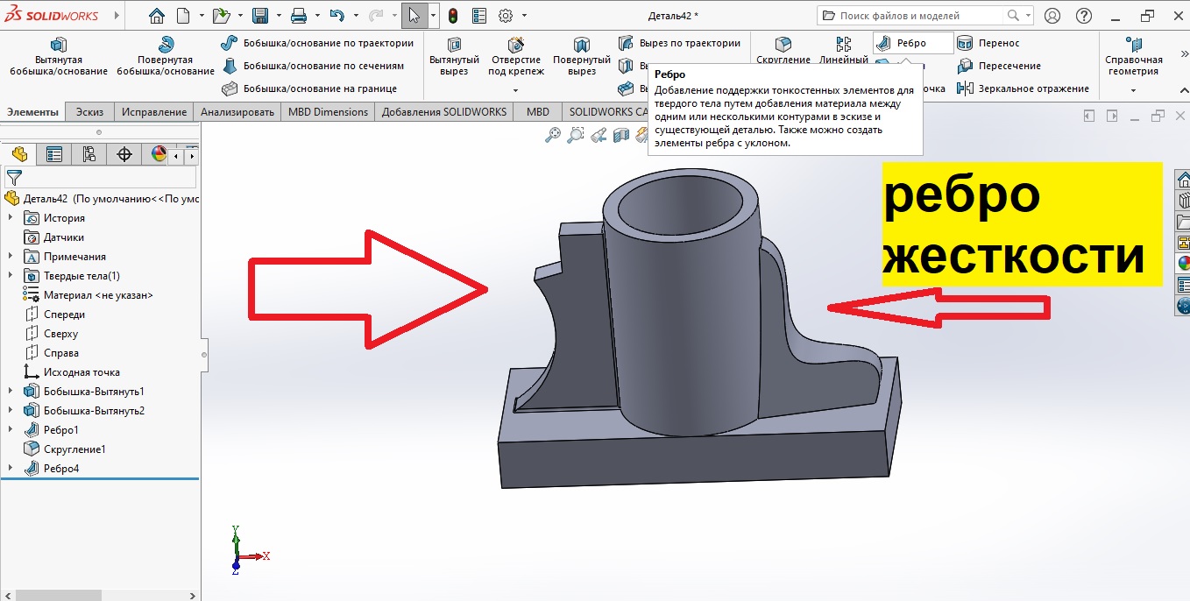Switch to the Добавления SOLIDWORKS tab

(444, 112)
